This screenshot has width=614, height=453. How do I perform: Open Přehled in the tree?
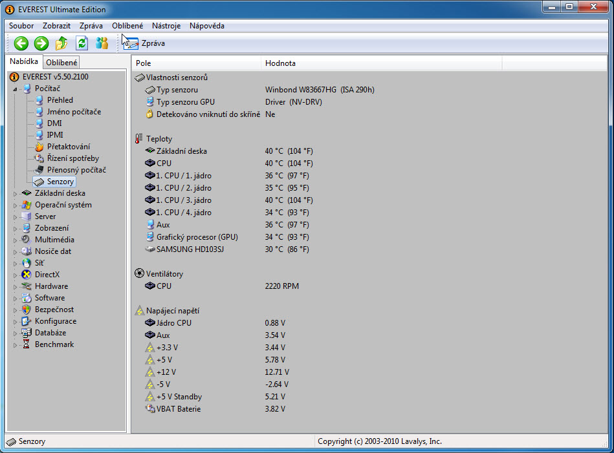tap(60, 100)
